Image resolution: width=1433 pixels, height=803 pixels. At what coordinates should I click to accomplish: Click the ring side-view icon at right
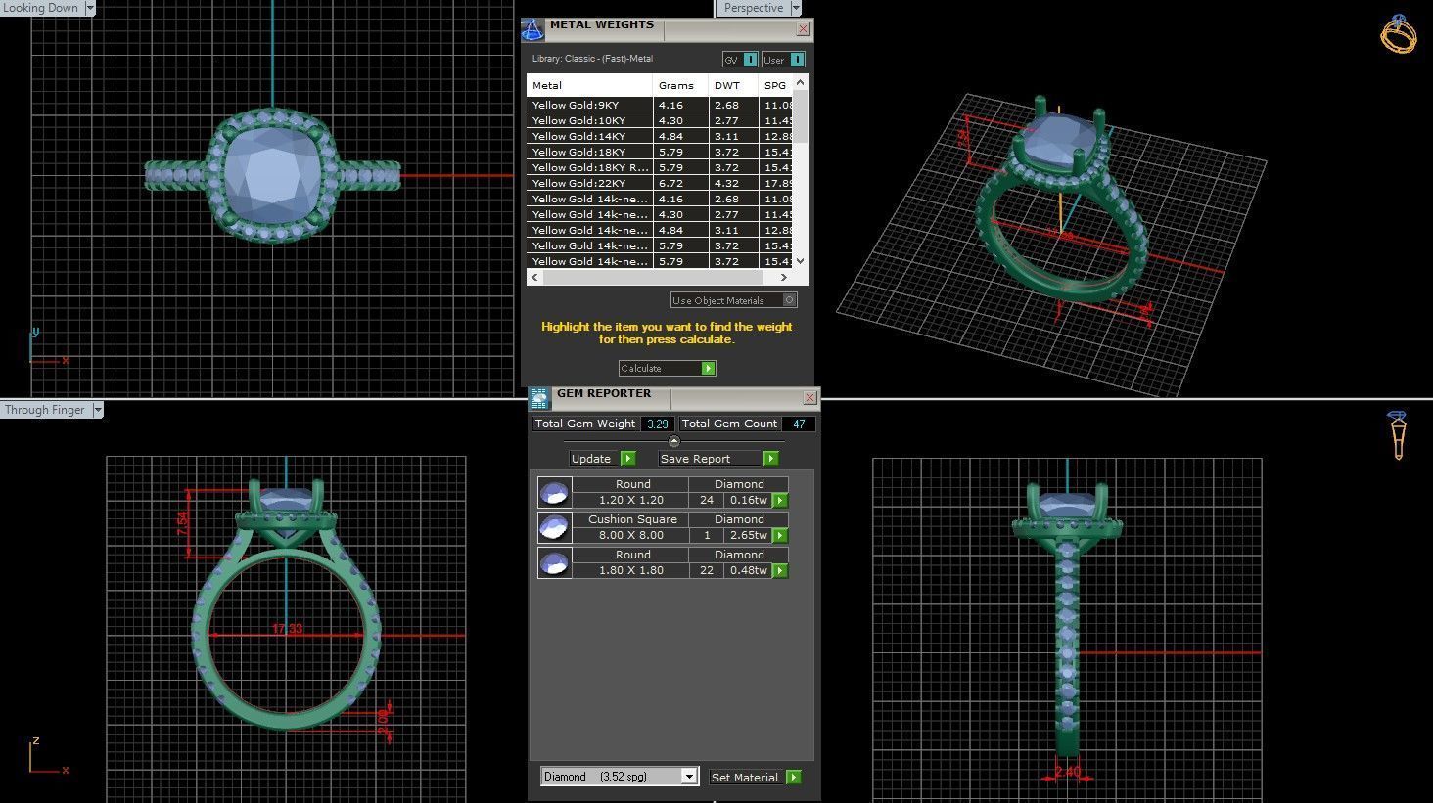pyautogui.click(x=1398, y=435)
